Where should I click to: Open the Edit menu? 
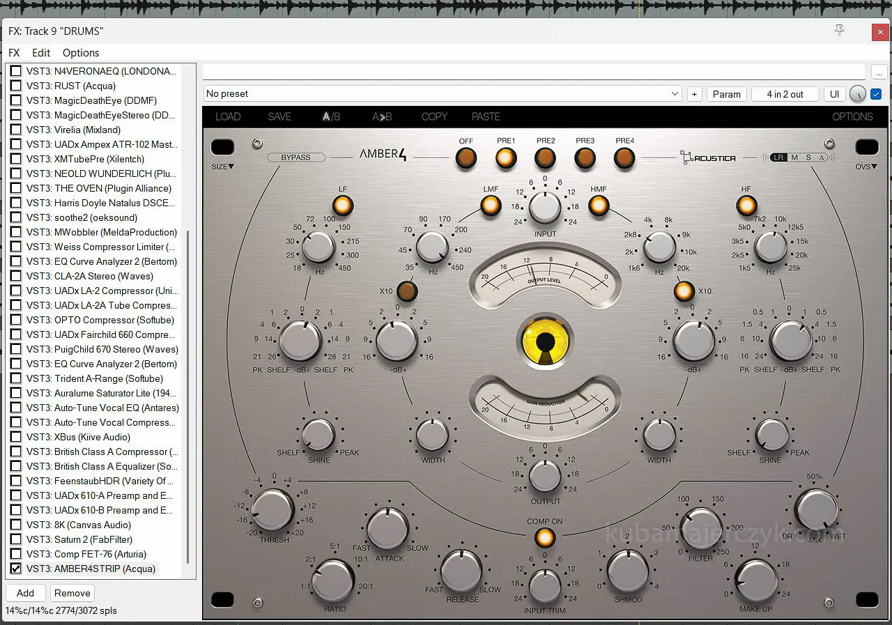41,53
